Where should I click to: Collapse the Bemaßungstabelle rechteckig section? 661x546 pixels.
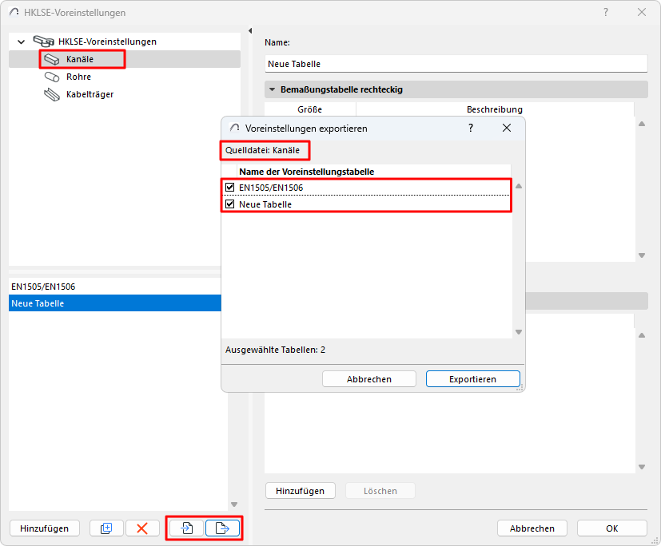(272, 89)
